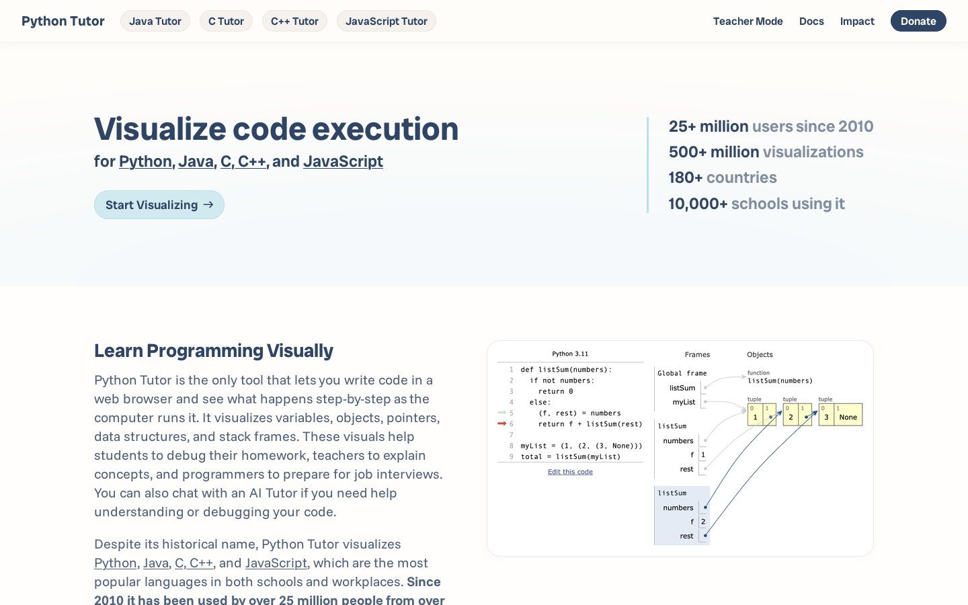This screenshot has height=605, width=968.
Task: Click the Python Tutor site logo
Action: 63,21
